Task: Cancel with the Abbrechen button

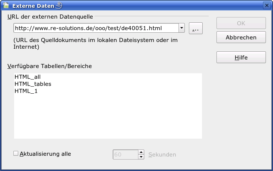Action: (241, 37)
